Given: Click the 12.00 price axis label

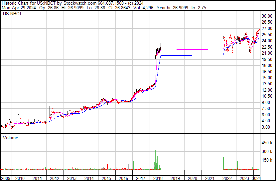Looking at the screenshot, I should 267,90.
